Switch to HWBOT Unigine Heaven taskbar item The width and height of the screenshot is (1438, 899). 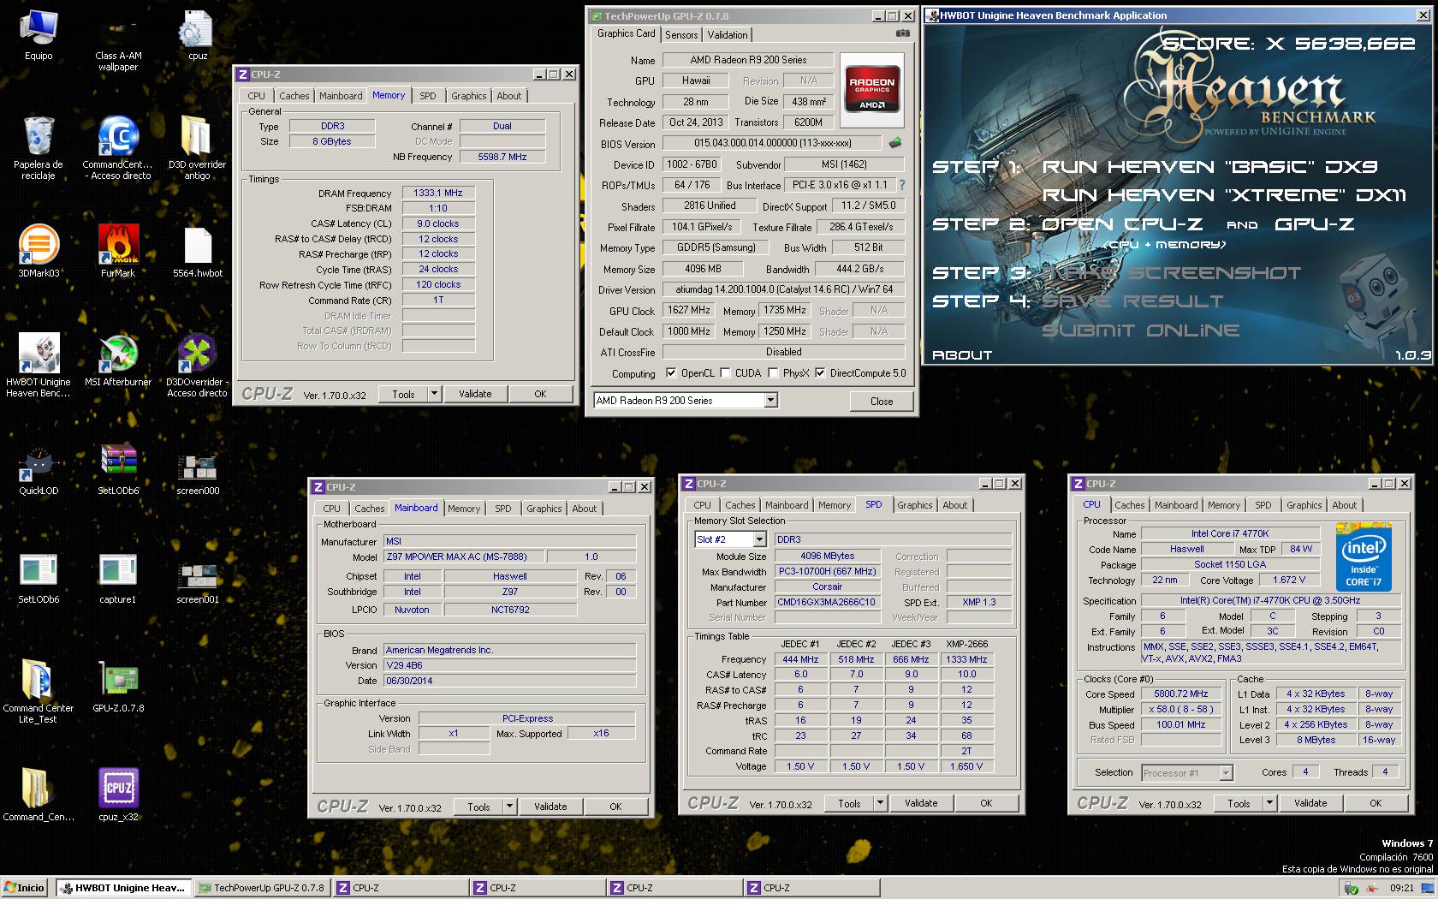coord(123,888)
